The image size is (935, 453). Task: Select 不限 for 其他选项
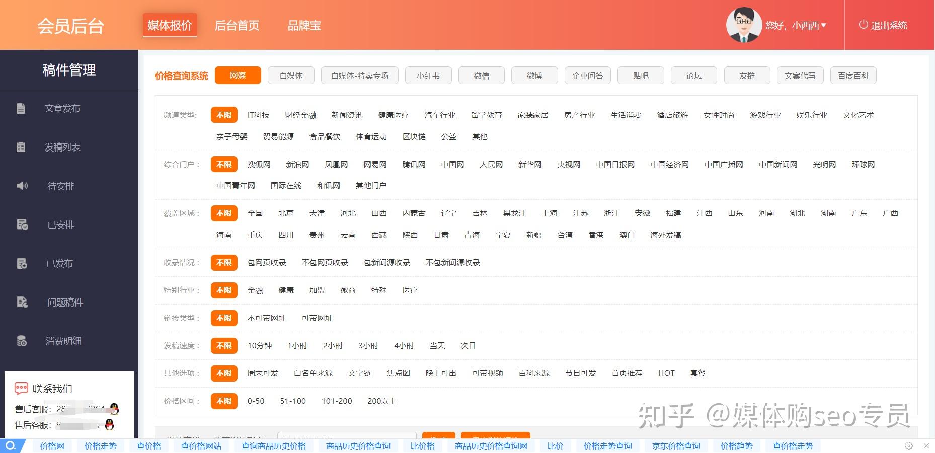tap(224, 373)
